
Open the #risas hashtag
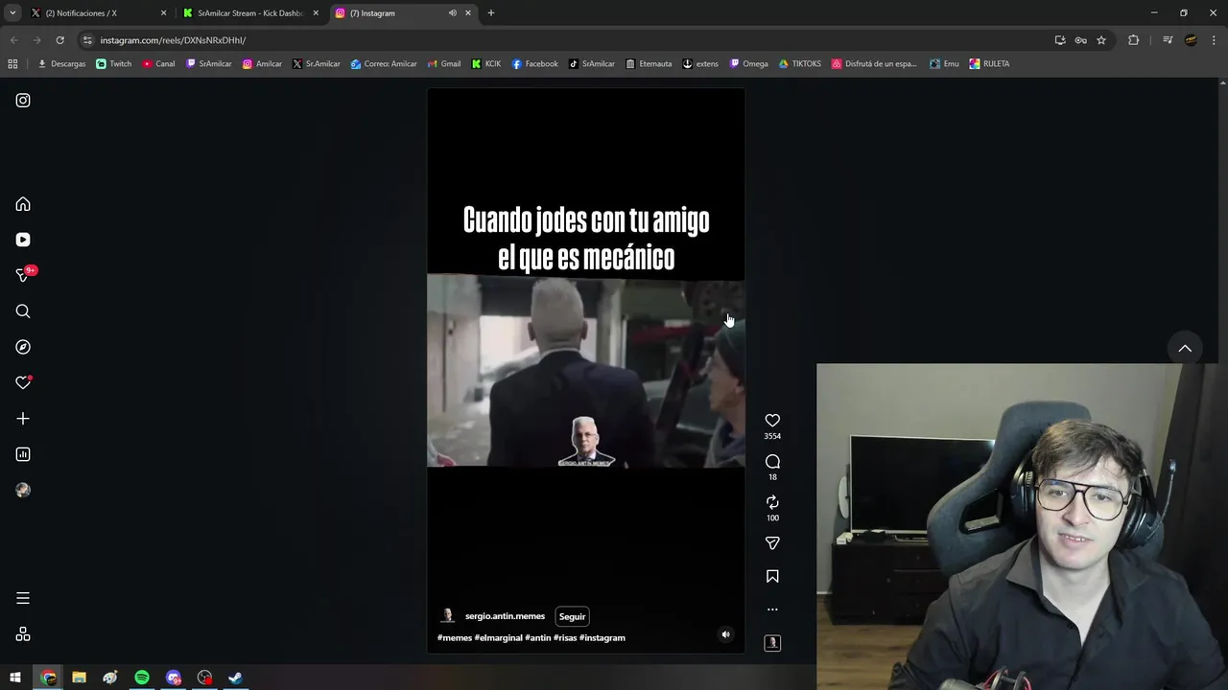pyautogui.click(x=565, y=637)
